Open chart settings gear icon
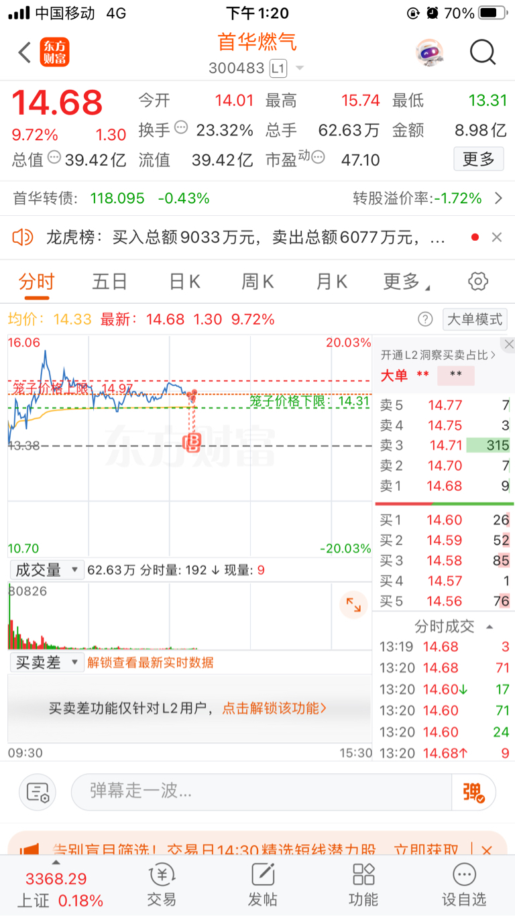The height and width of the screenshot is (916, 515). tap(478, 282)
